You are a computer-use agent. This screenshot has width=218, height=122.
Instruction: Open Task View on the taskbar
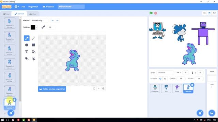pos(7,120)
